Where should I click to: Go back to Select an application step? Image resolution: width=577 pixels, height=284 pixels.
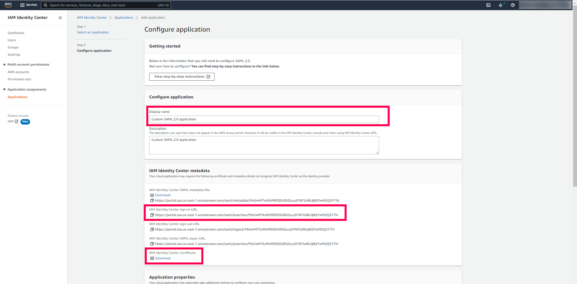point(93,32)
